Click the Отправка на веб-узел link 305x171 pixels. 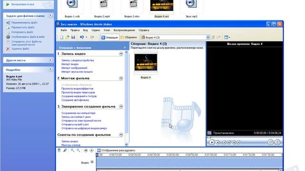click(75, 124)
